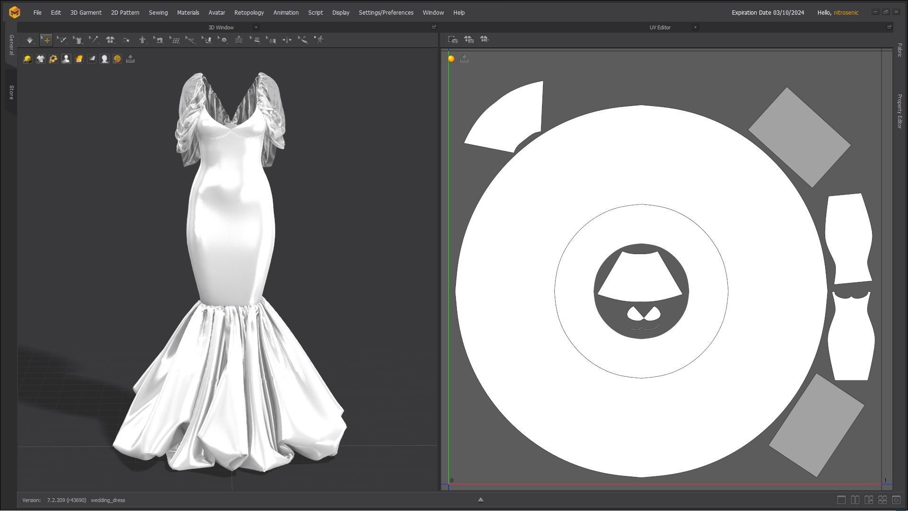Click the 3D window export tray icon
The height and width of the screenshot is (511, 908).
click(x=131, y=59)
